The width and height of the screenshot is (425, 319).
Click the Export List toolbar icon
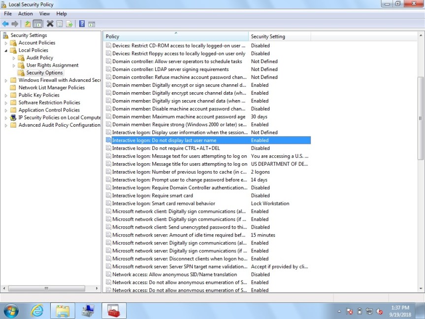69,24
